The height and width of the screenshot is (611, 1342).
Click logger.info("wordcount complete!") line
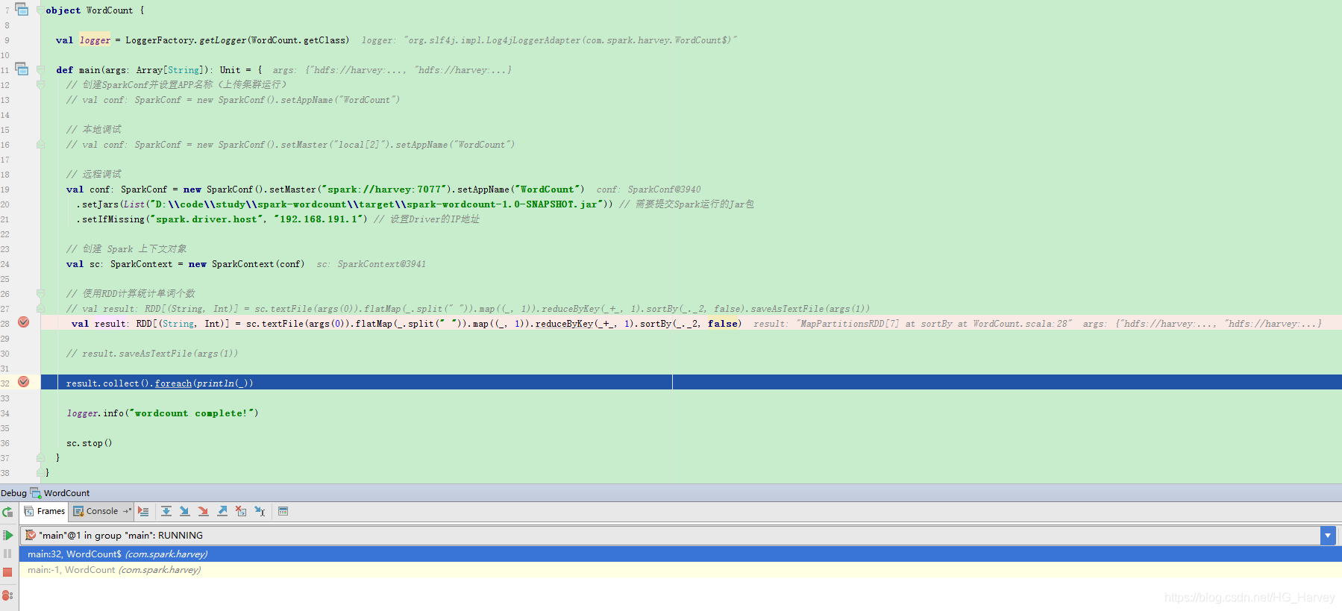pos(162,413)
